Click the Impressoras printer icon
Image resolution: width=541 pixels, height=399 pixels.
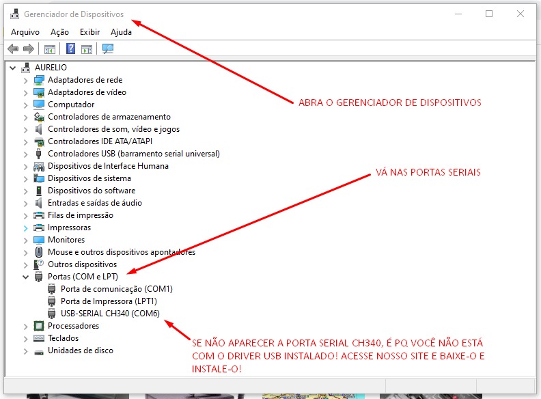pyautogui.click(x=39, y=228)
